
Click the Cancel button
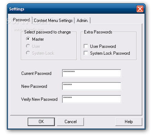[71, 122]
